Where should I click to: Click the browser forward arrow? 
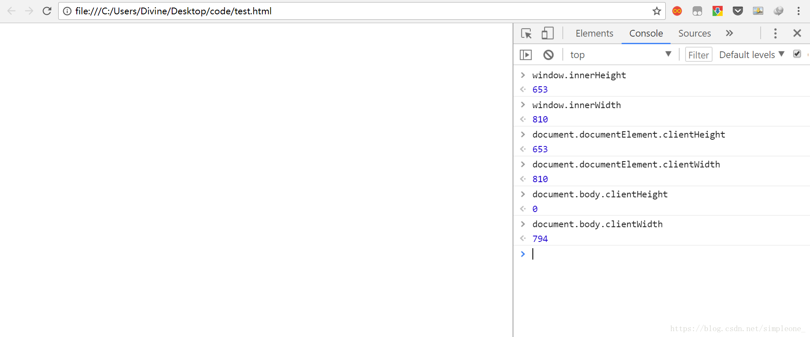29,11
